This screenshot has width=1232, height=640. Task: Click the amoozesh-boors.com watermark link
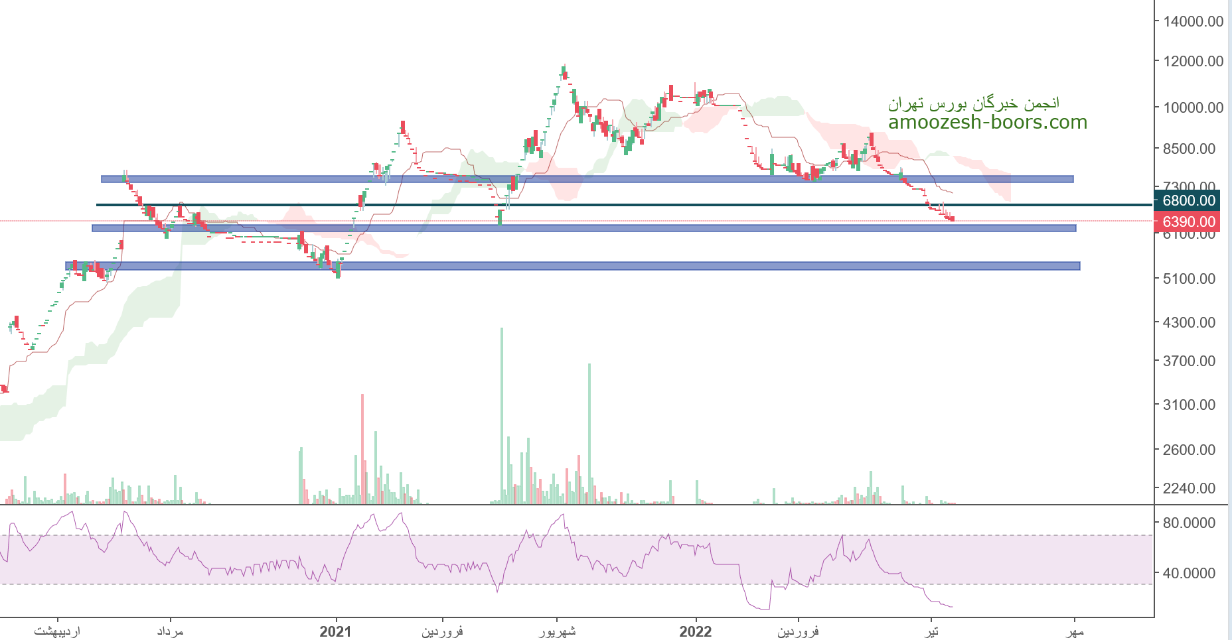tap(987, 123)
